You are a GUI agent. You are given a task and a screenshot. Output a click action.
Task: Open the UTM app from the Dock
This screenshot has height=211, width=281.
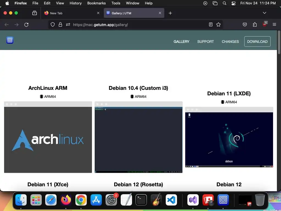pos(223,200)
